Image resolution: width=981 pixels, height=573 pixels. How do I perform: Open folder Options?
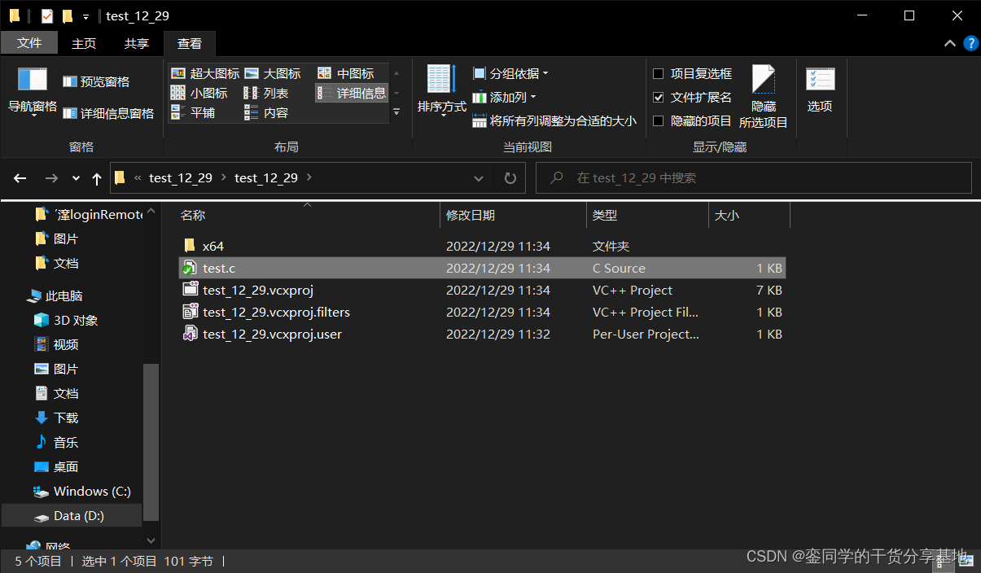point(820,91)
